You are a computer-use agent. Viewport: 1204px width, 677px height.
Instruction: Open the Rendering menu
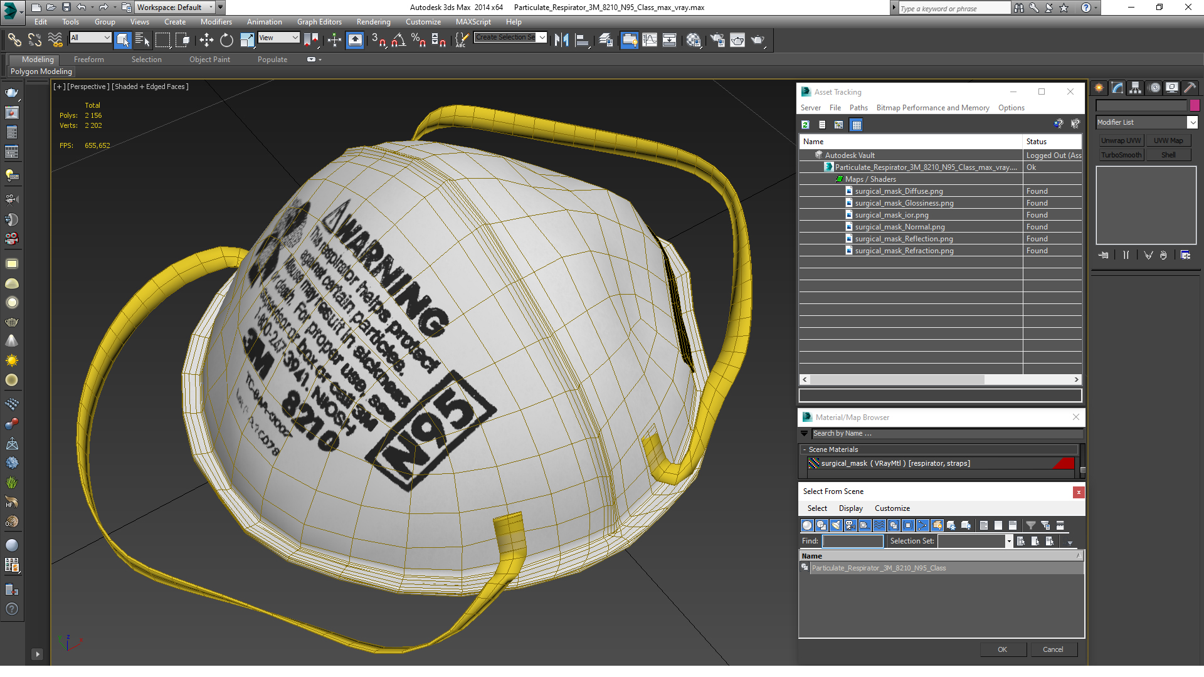pyautogui.click(x=373, y=22)
